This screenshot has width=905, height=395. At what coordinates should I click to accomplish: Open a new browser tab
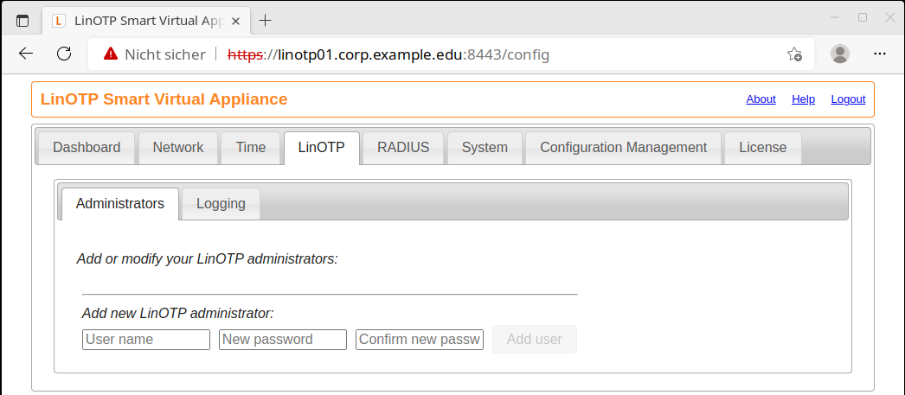[x=265, y=20]
